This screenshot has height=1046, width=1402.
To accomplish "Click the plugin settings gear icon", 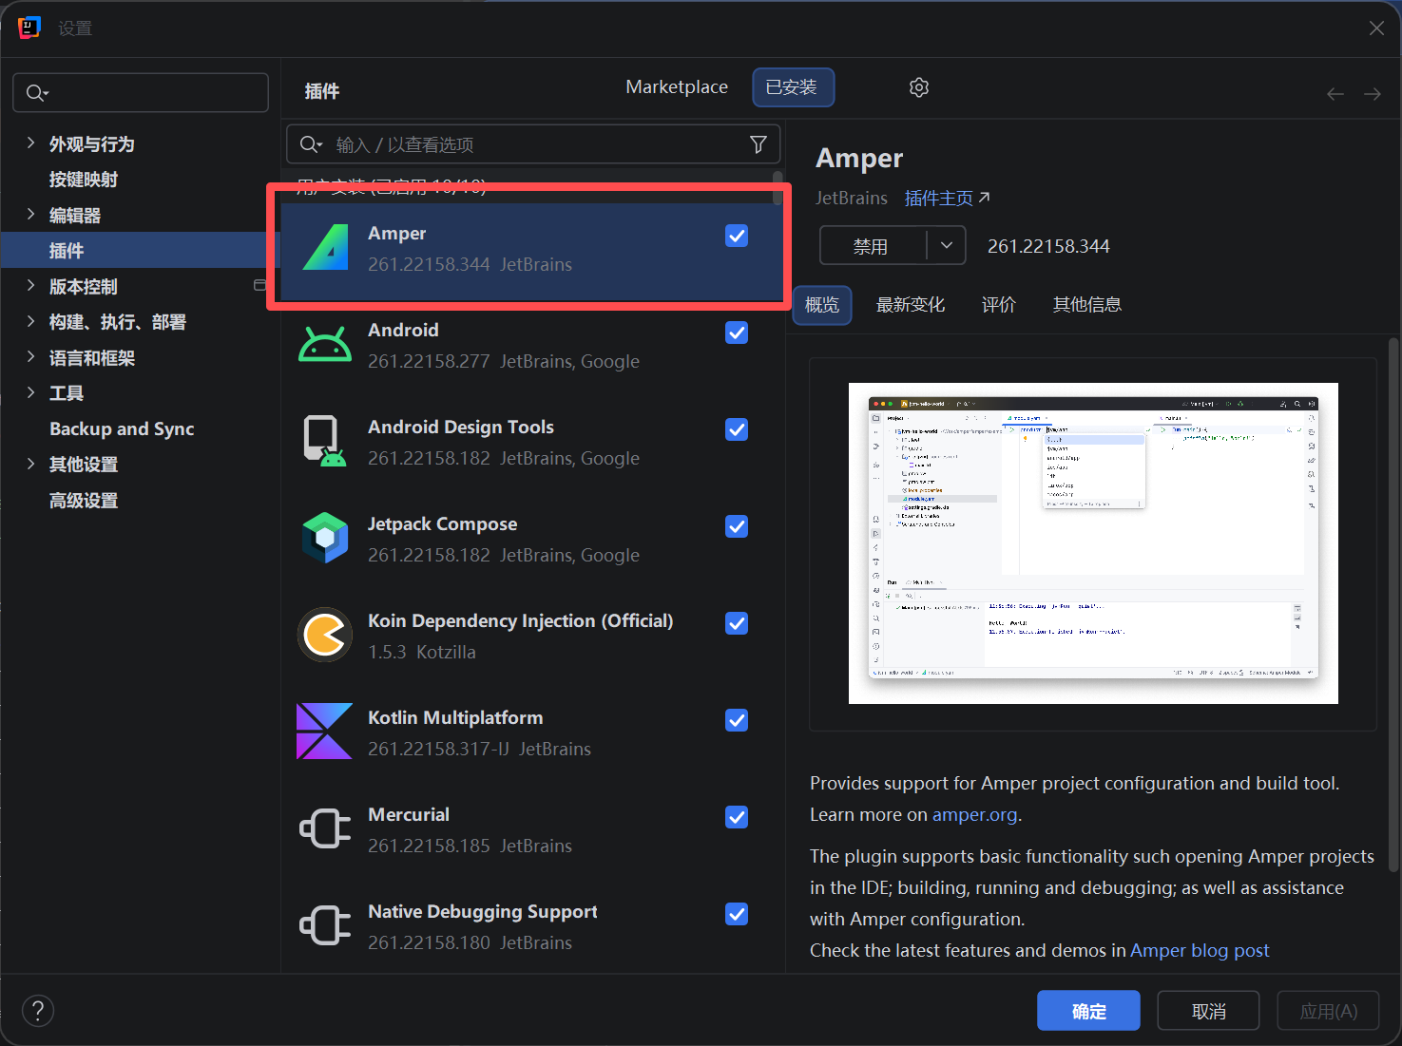I will click(x=918, y=87).
